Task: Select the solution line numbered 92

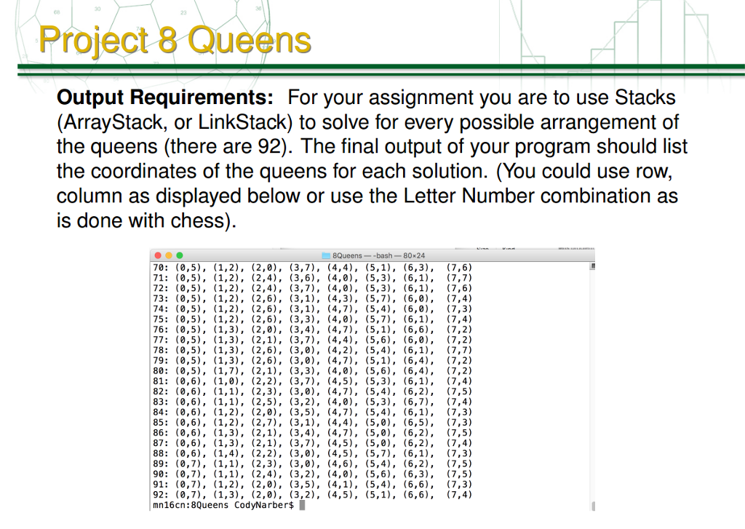Action: coord(313,493)
